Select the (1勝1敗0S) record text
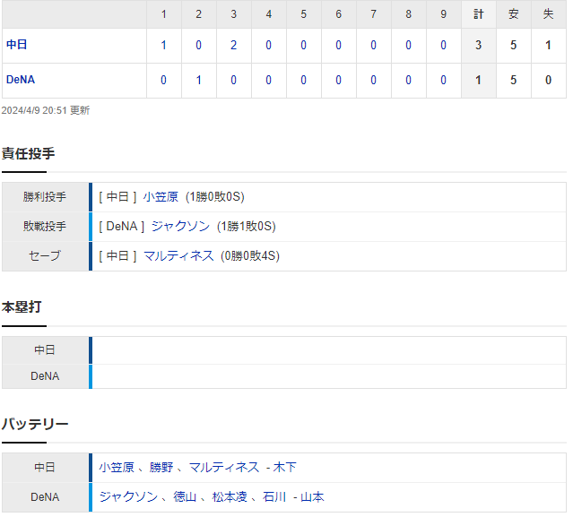Image resolution: width=573 pixels, height=517 pixels. (x=247, y=227)
